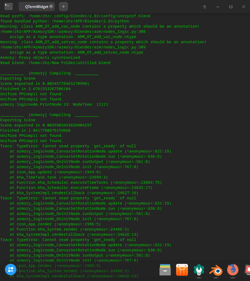The height and width of the screenshot is (281, 250).
Task: Click the PrintNode:13 NodeTree: 11111 line
Action: 54,104
